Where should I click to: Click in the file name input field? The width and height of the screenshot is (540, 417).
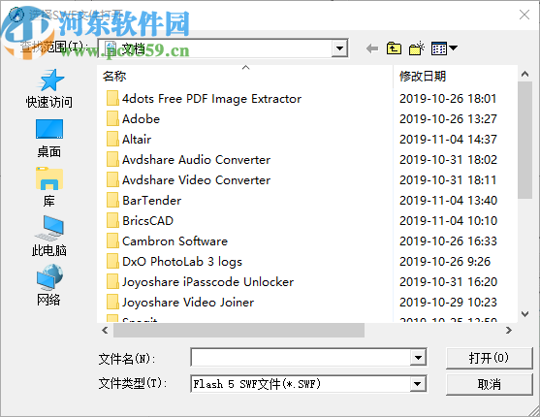pos(301,358)
